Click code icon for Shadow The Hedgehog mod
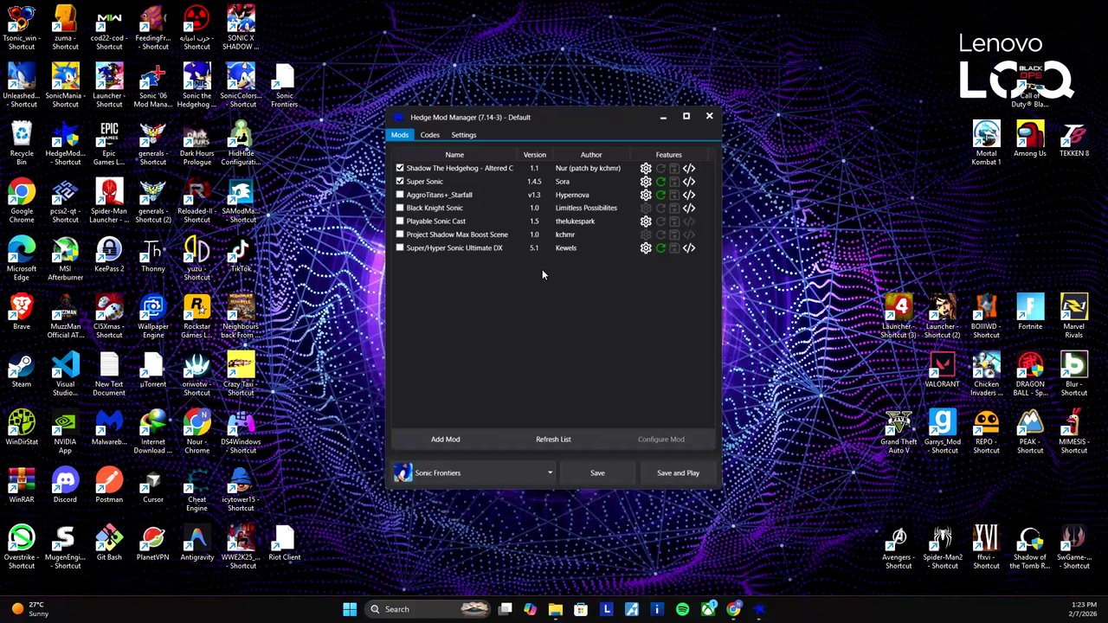1108x623 pixels. pyautogui.click(x=689, y=169)
